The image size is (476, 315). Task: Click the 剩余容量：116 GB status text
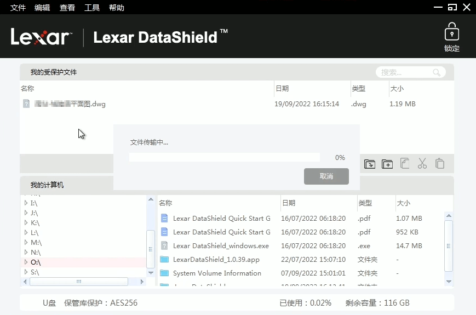coord(377,303)
